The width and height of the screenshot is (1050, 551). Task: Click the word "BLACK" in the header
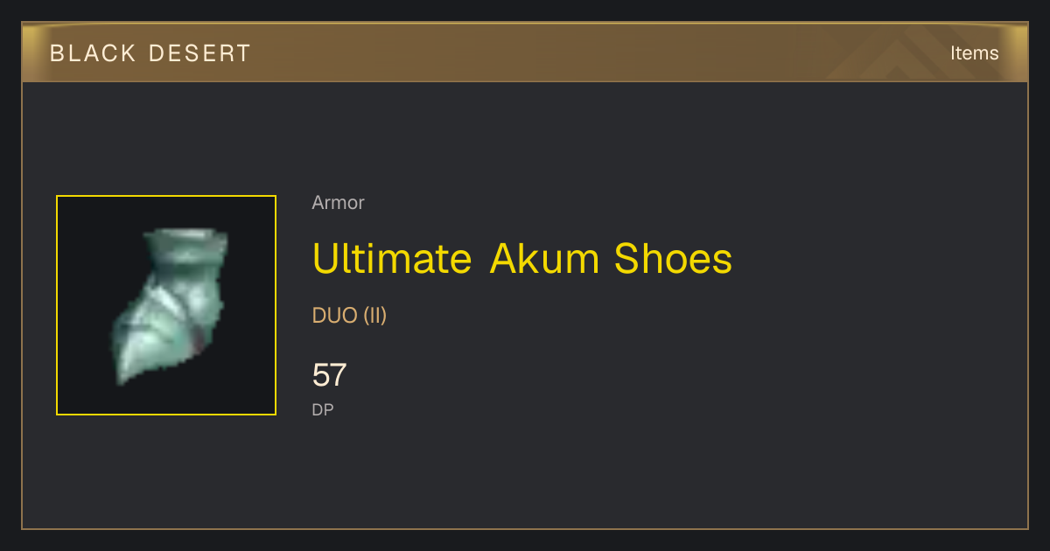(91, 53)
